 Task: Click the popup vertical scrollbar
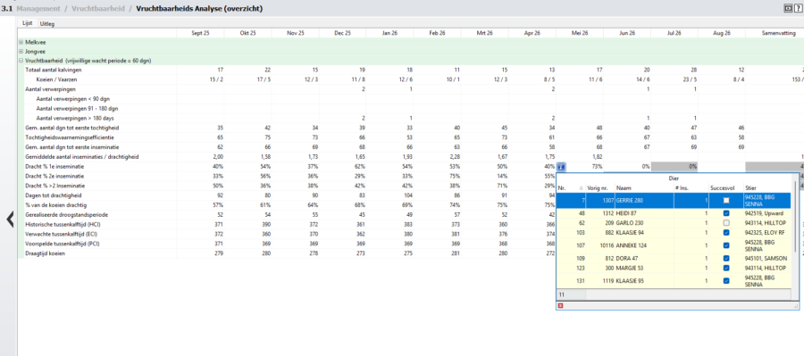795,215
